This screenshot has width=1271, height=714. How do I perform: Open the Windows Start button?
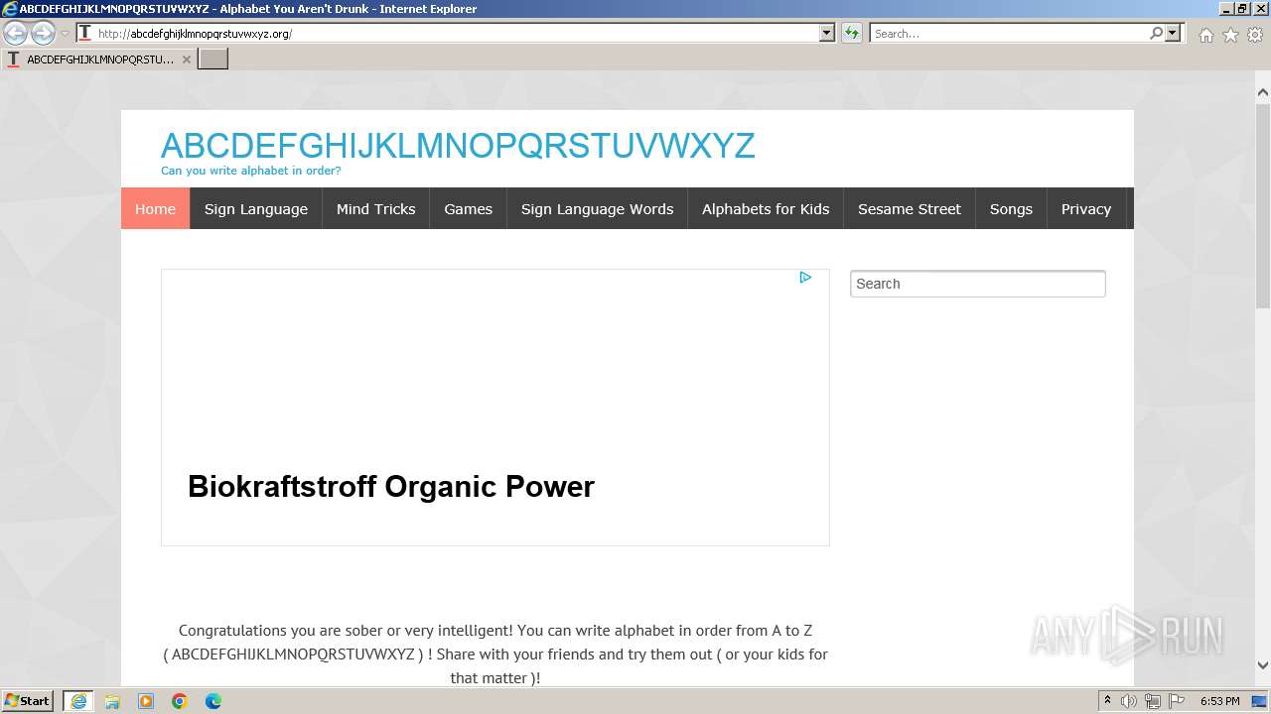coord(27,701)
